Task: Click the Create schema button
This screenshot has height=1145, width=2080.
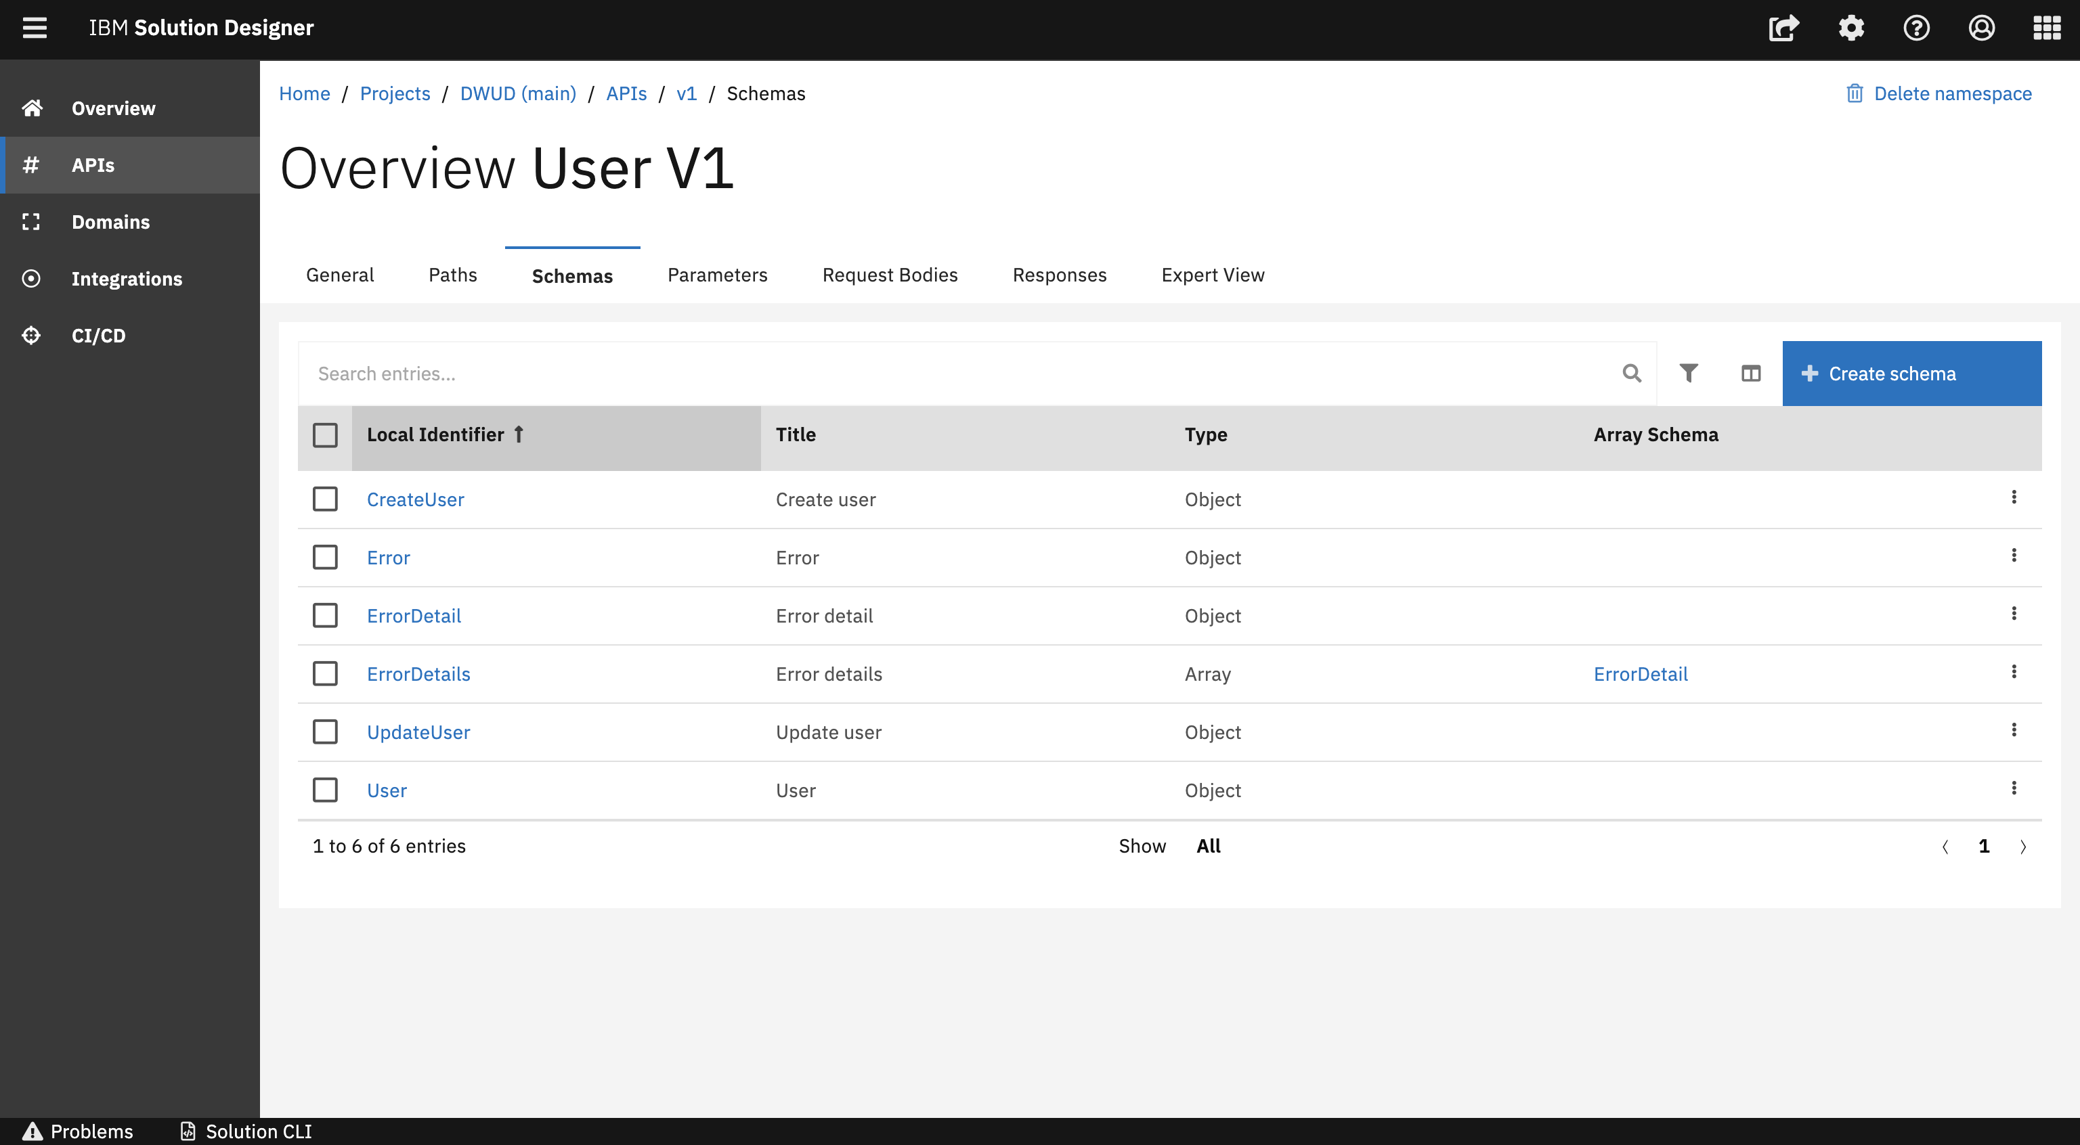Action: (x=1911, y=374)
